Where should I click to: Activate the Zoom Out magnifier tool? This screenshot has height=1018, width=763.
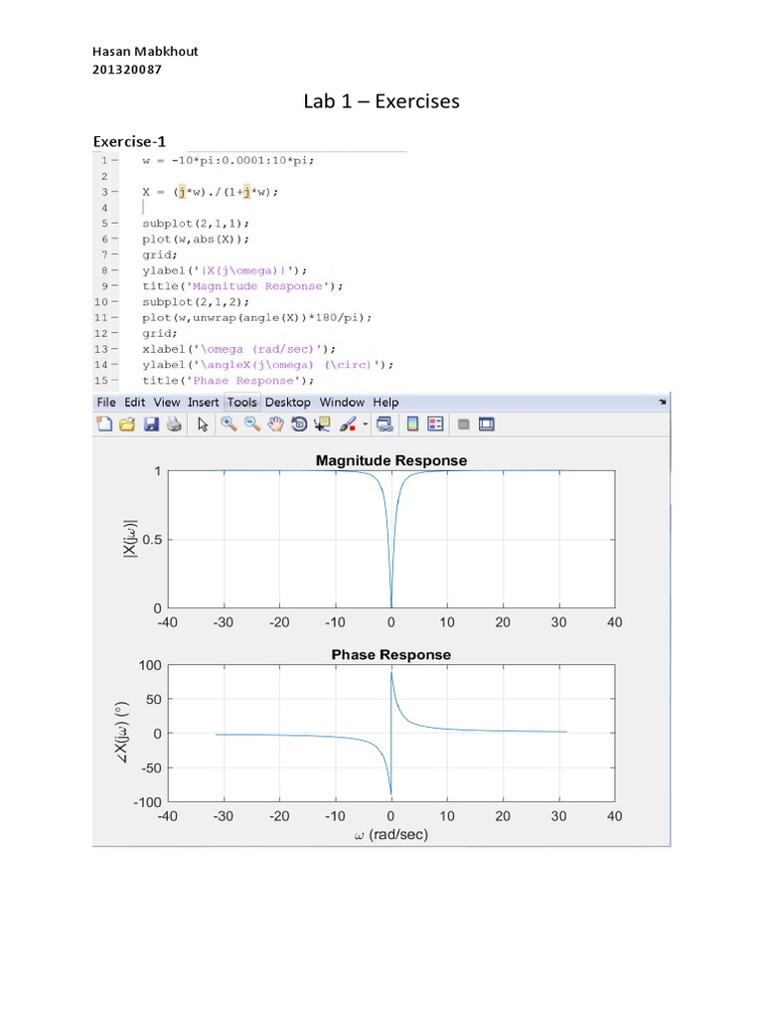tap(252, 424)
